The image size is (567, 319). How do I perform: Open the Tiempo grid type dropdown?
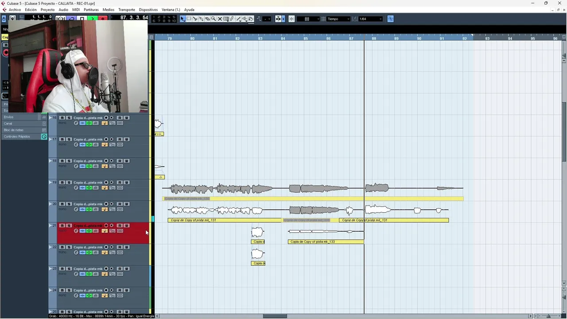(x=339, y=19)
